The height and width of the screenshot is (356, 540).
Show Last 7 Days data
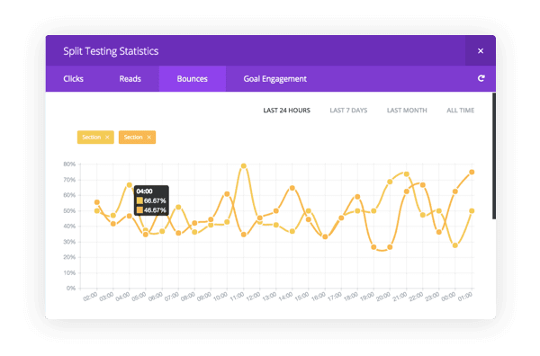(x=348, y=111)
